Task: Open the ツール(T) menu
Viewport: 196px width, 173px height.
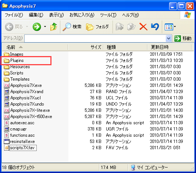Action: (108, 15)
